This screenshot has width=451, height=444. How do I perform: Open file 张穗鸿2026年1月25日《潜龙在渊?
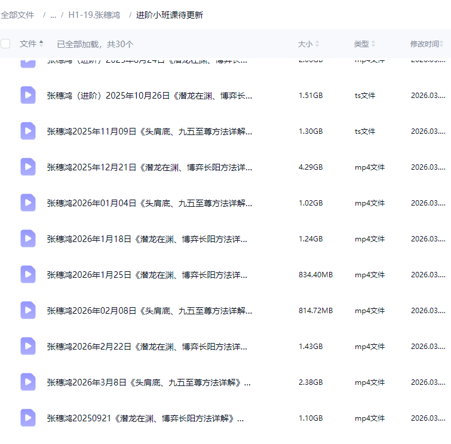pos(147,275)
